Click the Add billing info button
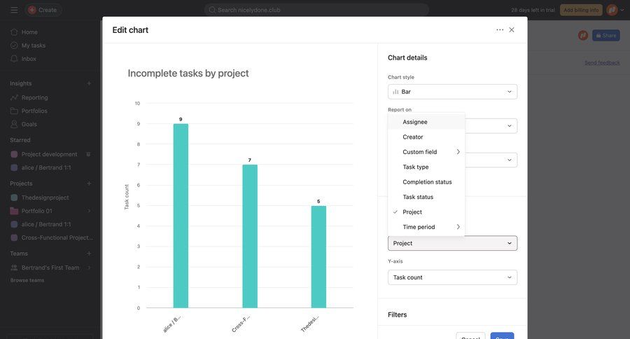The image size is (630, 339). click(581, 10)
